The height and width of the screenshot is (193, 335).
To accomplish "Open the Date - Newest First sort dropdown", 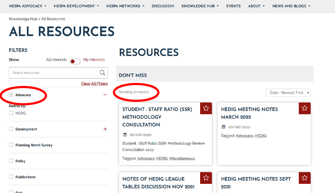I will [288, 93].
